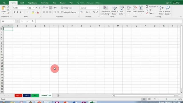Click the Bottom Align icon
Screen dimensions: 183x103
(x=50, y=8)
